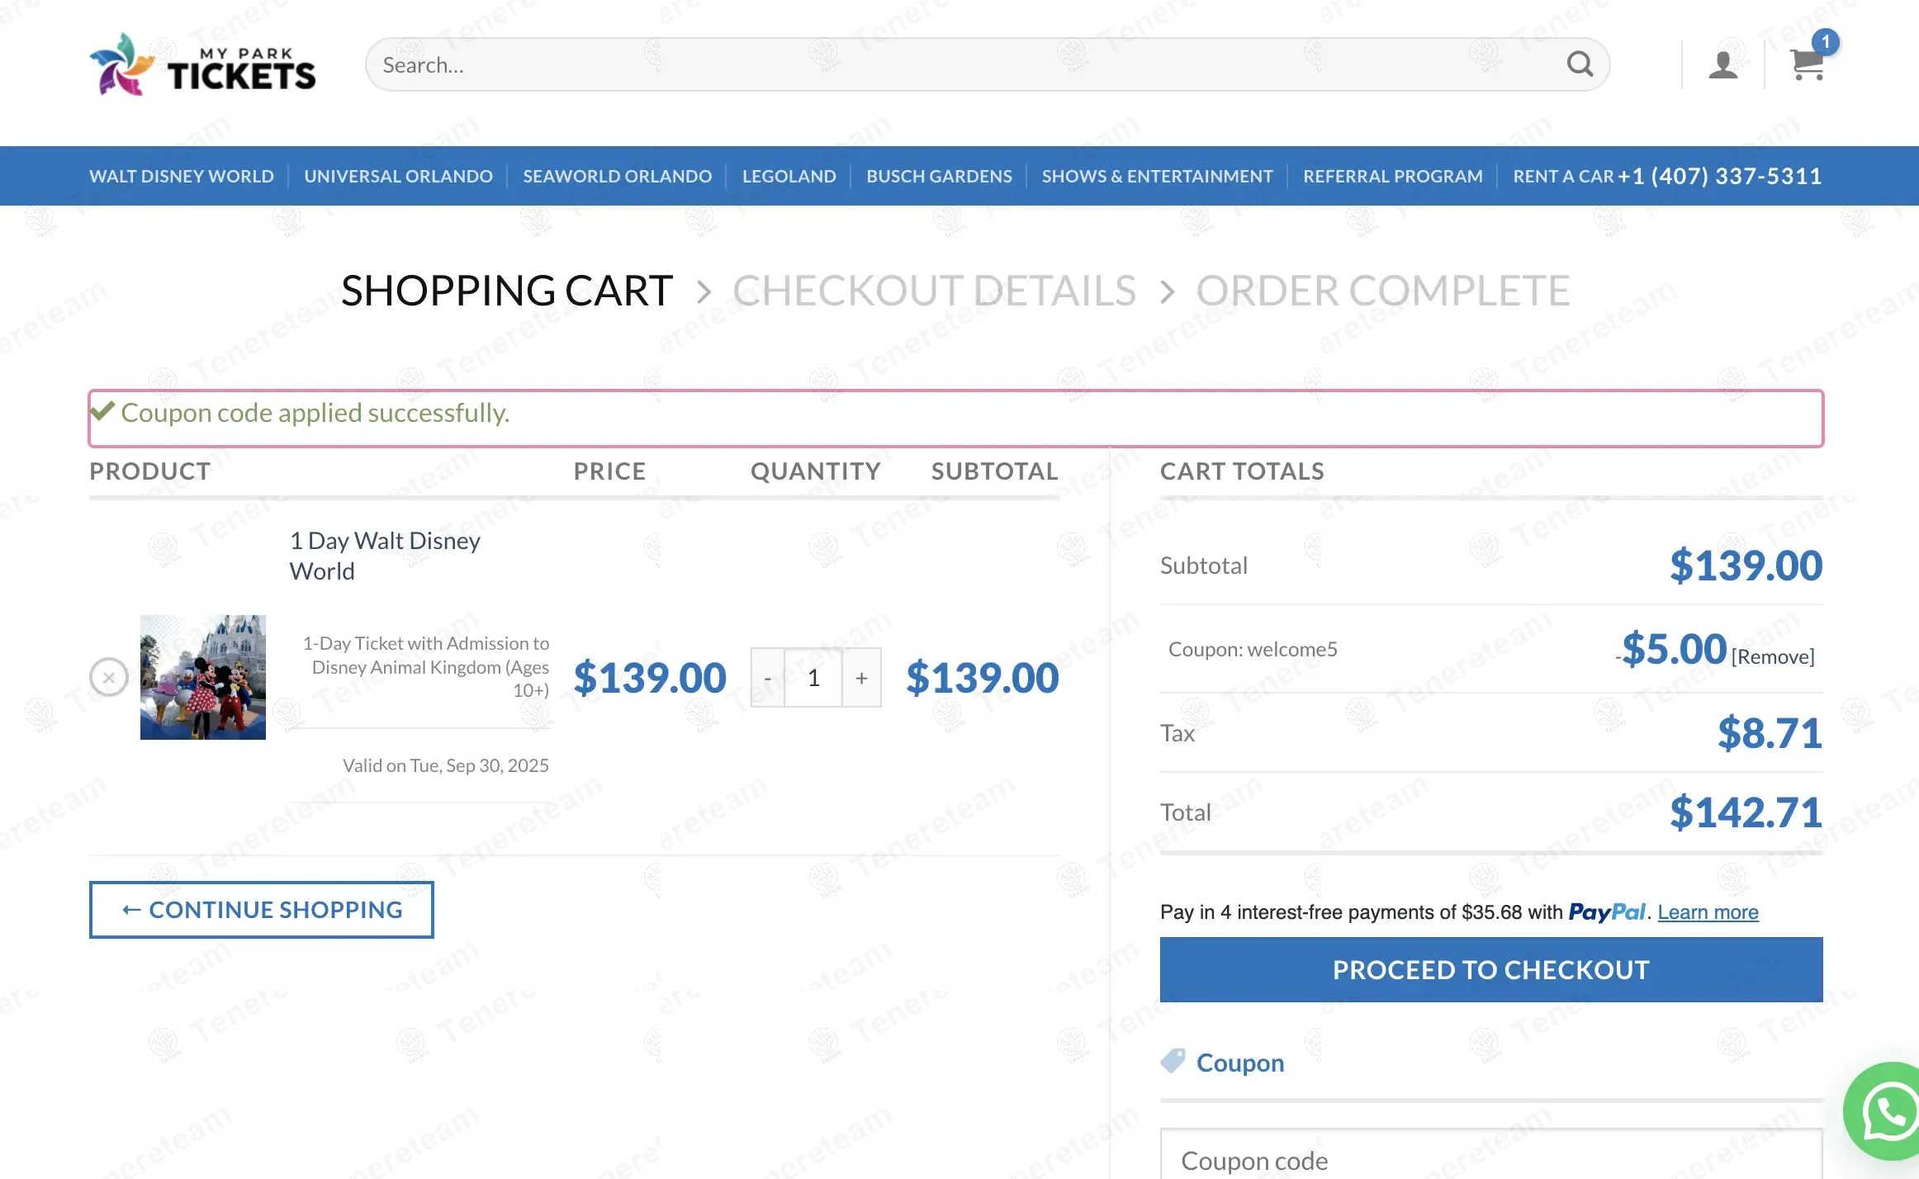This screenshot has height=1179, width=1919.
Task: Open the user account icon
Action: coord(1722,64)
